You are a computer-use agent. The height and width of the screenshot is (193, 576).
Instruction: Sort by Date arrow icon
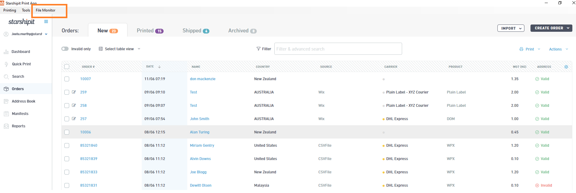(159, 67)
